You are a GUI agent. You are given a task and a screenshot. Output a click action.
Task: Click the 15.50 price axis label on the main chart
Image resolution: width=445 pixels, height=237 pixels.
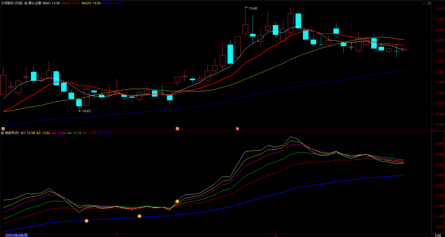(439, 9)
